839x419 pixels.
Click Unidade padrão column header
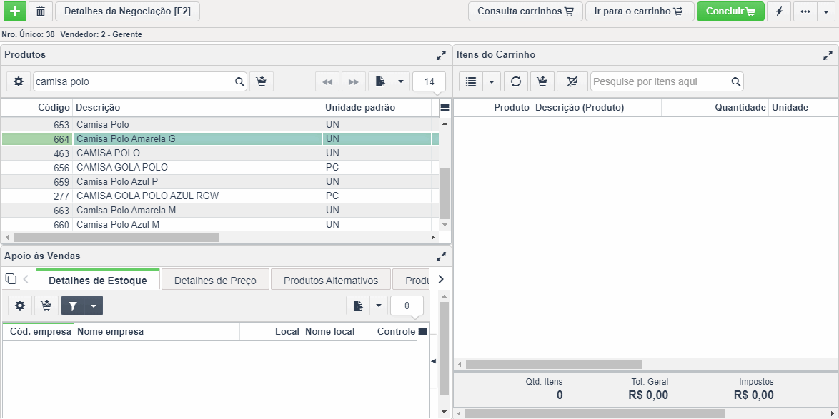377,107
